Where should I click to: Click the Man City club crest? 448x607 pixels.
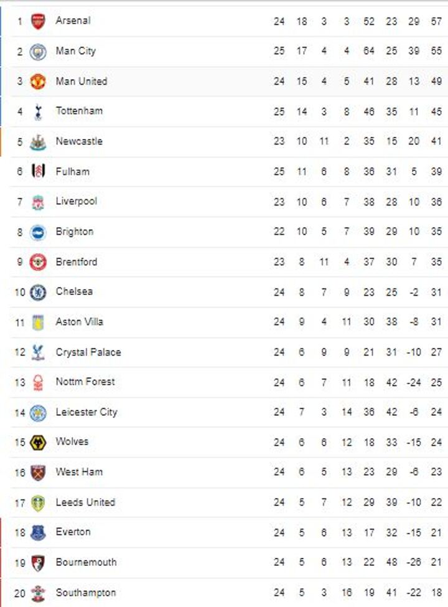point(38,51)
